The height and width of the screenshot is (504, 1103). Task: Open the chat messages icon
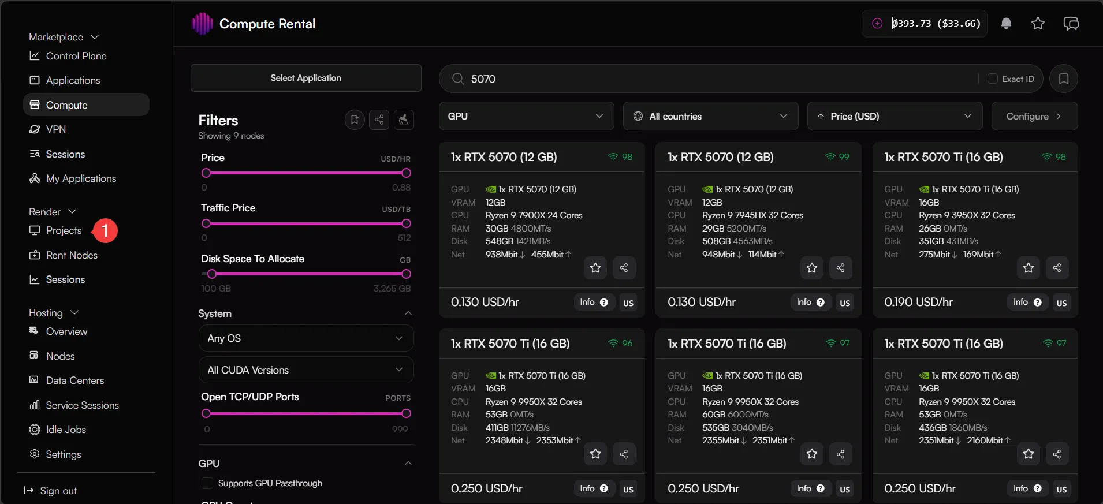1071,24
